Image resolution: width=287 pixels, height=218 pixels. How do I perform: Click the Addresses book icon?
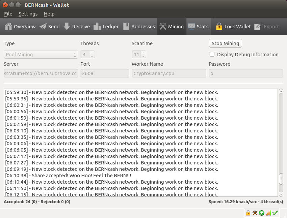tap(126, 27)
